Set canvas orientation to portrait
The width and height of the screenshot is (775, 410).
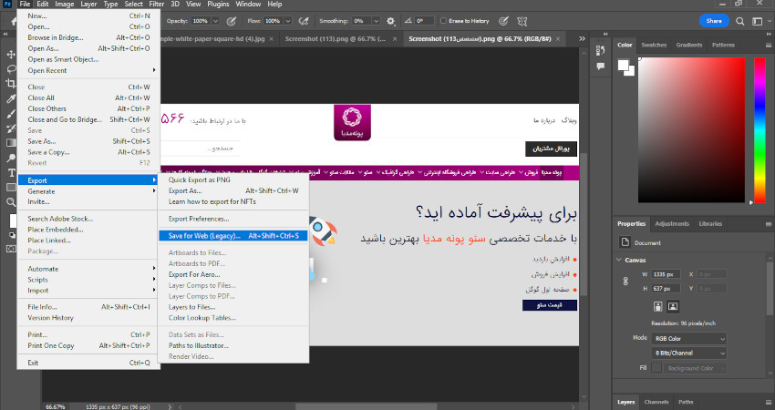pyautogui.click(x=658, y=306)
